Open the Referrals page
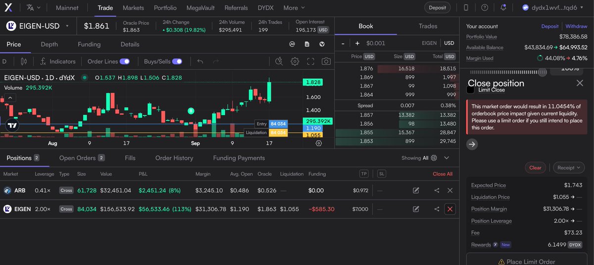 (x=236, y=8)
